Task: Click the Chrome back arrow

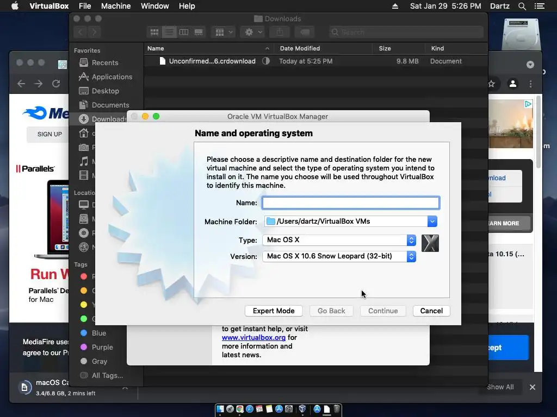Action: pos(21,84)
